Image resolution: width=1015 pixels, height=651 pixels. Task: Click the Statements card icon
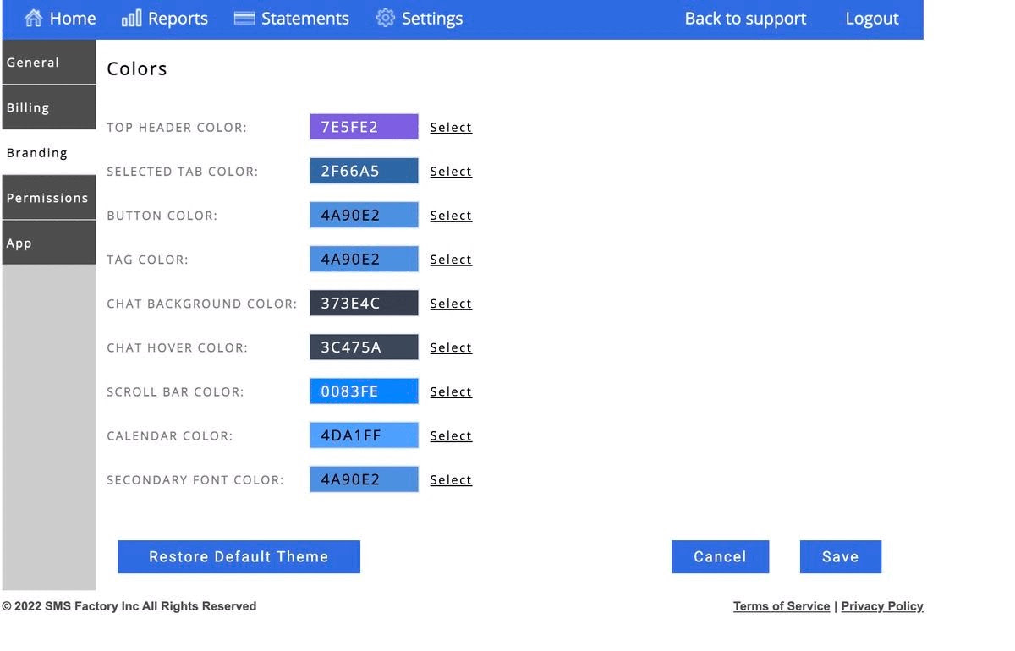244,18
